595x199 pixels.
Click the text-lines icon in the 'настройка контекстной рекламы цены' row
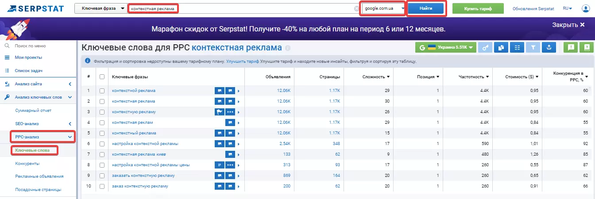tap(220, 165)
